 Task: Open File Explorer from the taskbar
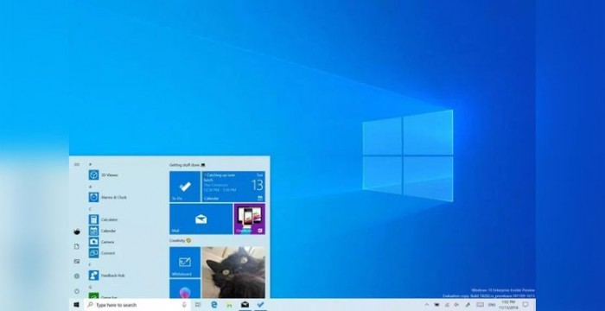(x=229, y=305)
